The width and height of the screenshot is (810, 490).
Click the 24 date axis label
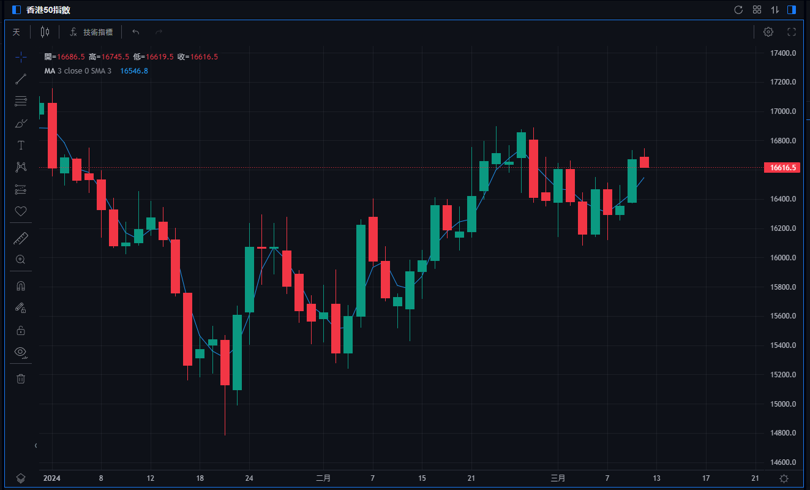click(x=249, y=478)
